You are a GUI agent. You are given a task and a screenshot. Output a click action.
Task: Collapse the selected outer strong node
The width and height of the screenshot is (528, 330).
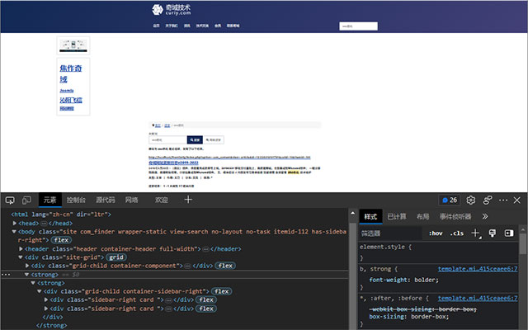click(x=27, y=275)
